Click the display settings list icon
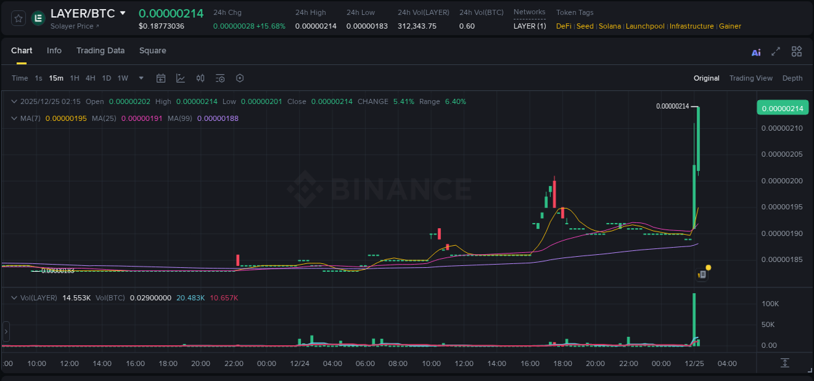Screen dimensions: 814x381 click(219, 78)
